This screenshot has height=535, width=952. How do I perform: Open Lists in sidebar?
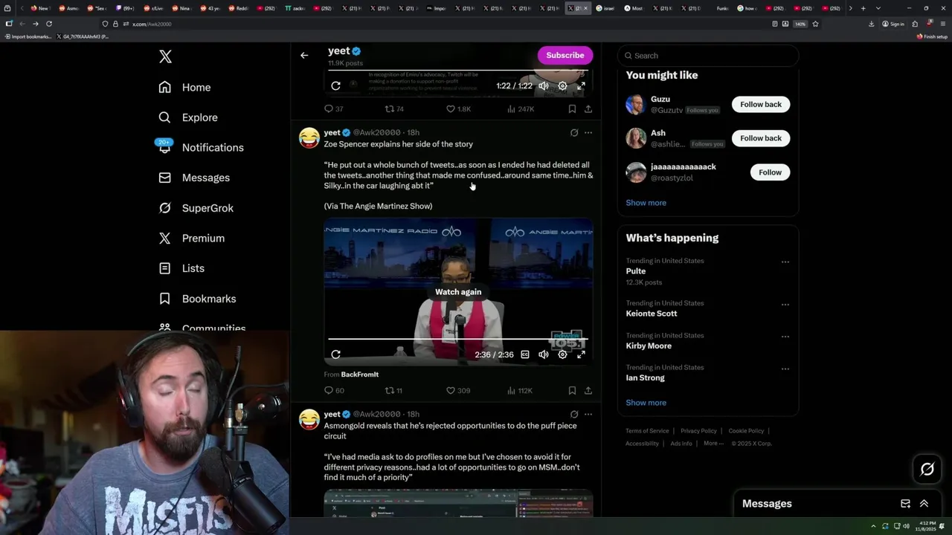point(181,268)
